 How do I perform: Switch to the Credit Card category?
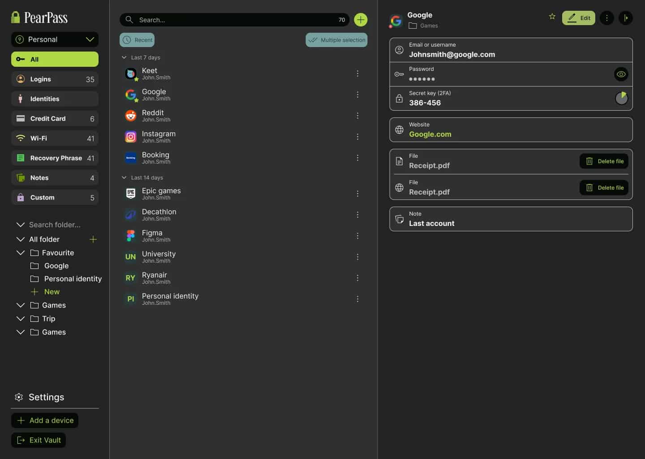coord(55,119)
